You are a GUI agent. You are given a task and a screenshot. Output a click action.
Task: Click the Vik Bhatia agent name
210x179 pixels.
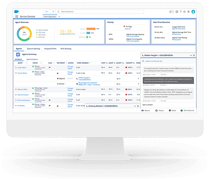[21, 106]
